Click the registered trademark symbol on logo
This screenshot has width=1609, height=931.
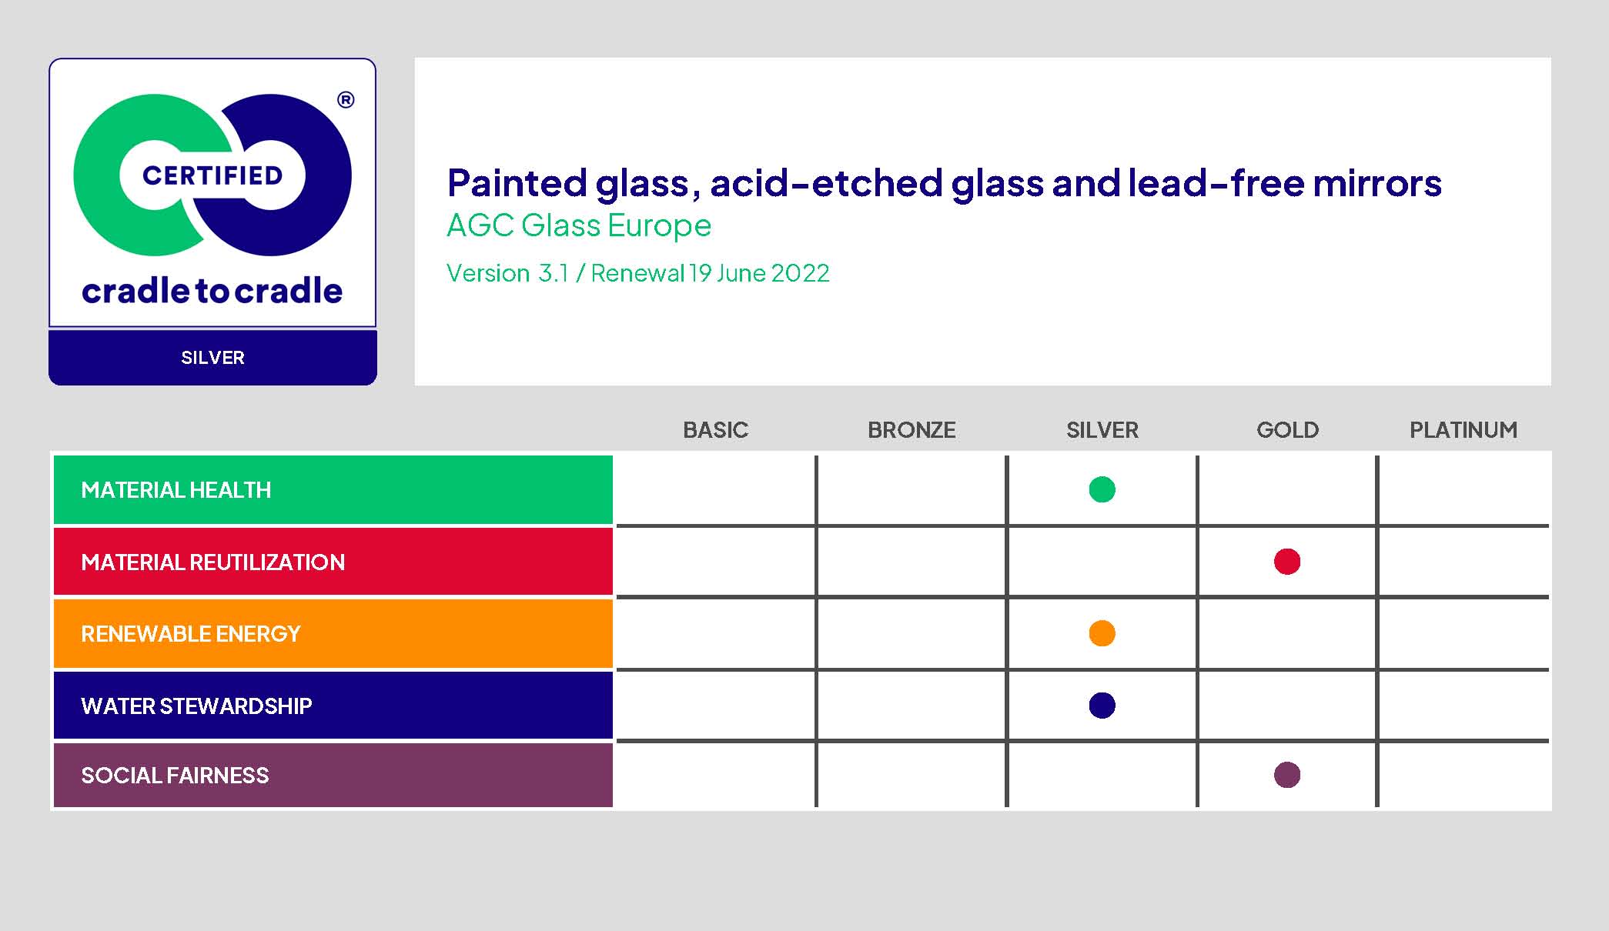pyautogui.click(x=346, y=100)
